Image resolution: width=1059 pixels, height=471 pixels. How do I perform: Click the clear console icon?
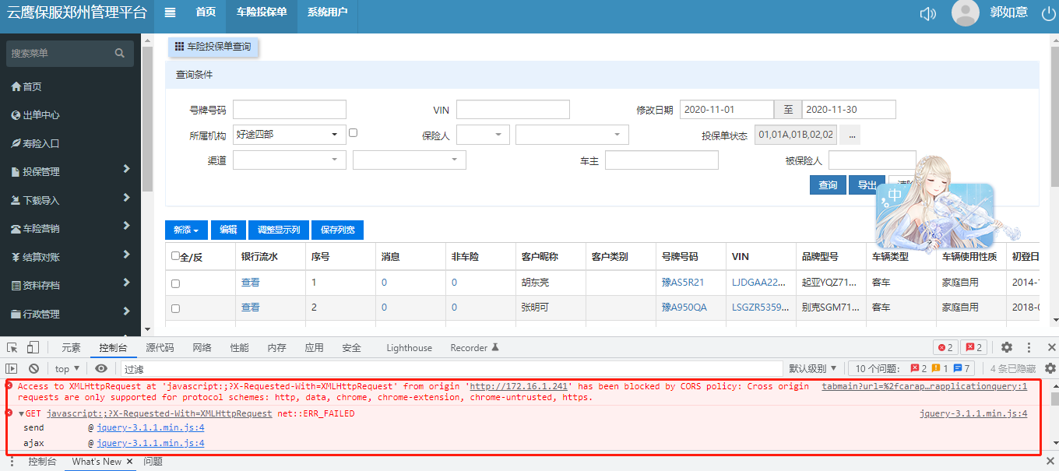33,368
